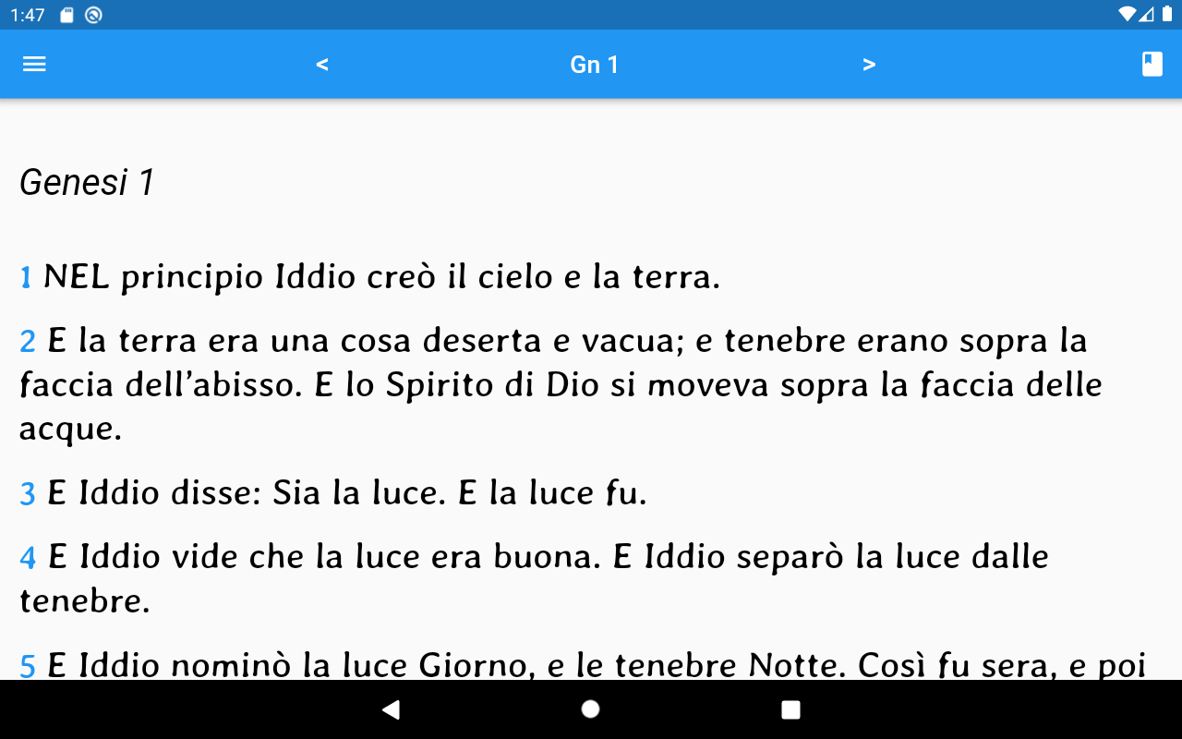
Task: Select verse number 1
Action: click(26, 277)
